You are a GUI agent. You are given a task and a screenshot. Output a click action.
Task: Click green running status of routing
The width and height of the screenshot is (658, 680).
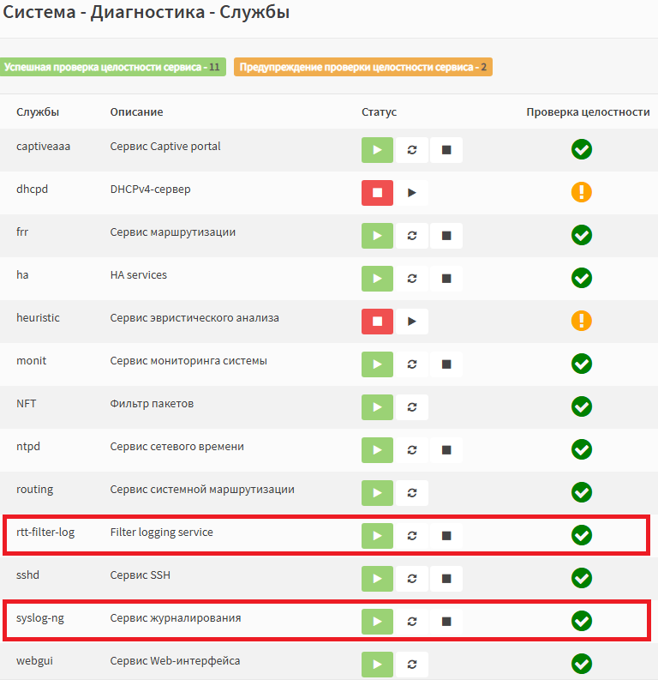(x=377, y=493)
